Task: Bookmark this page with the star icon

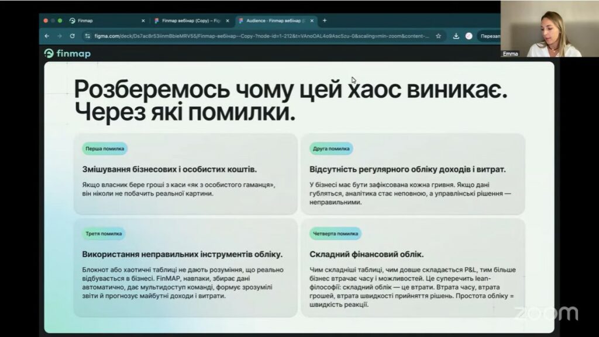Action: click(x=438, y=36)
